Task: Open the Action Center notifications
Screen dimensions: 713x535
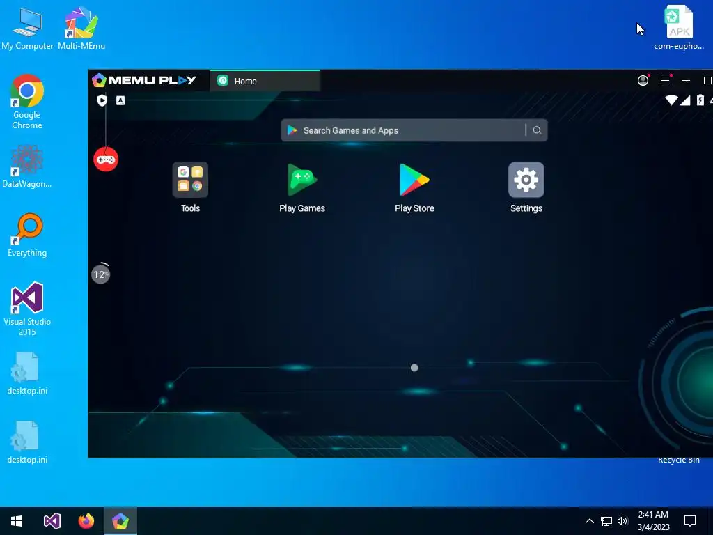Action: click(690, 521)
